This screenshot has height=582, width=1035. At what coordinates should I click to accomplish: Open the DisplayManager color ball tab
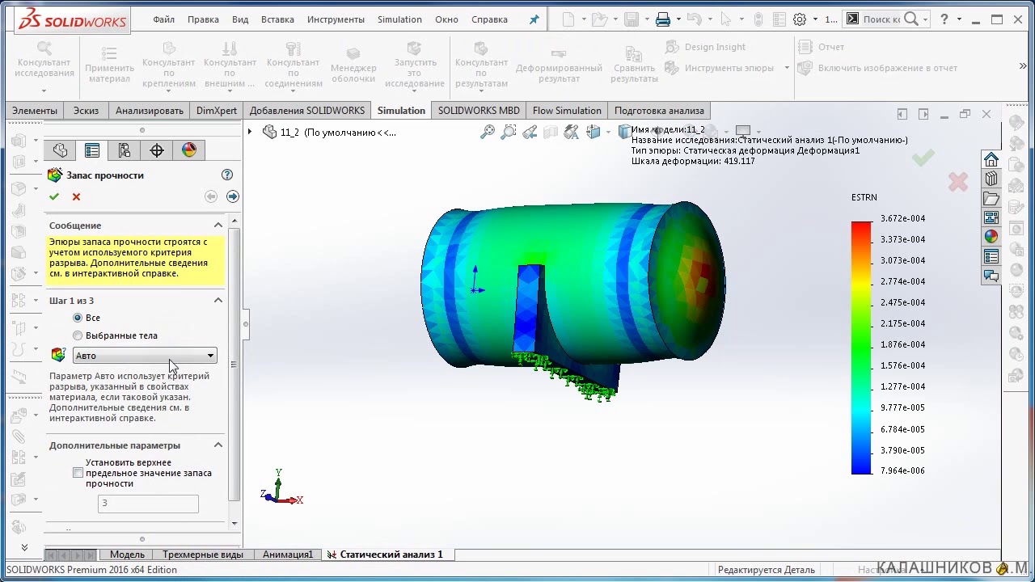[189, 150]
